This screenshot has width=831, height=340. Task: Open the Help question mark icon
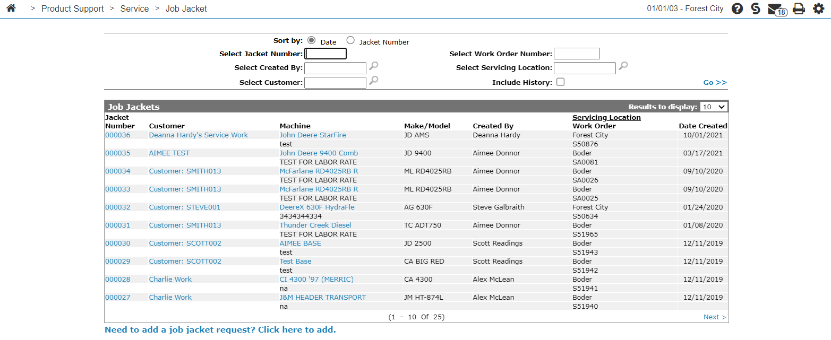737,8
